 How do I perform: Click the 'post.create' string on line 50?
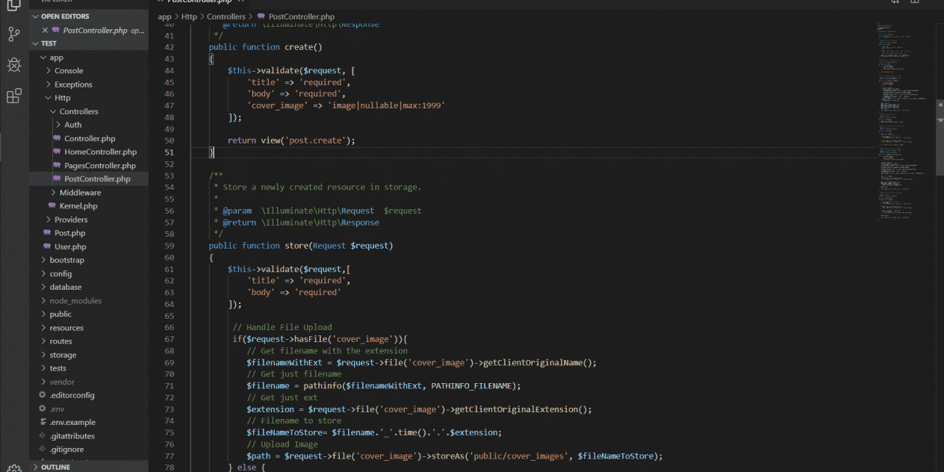[317, 140]
